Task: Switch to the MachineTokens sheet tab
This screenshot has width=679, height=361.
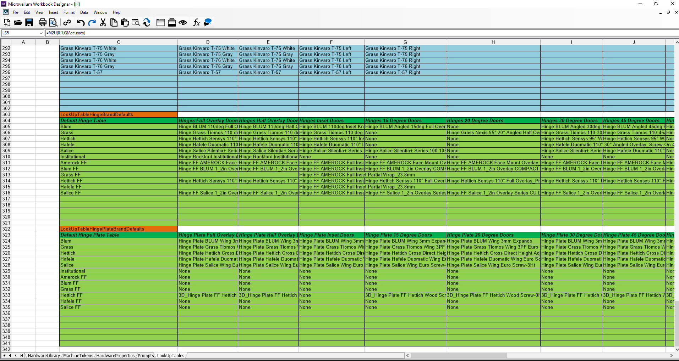Action: (x=78, y=356)
